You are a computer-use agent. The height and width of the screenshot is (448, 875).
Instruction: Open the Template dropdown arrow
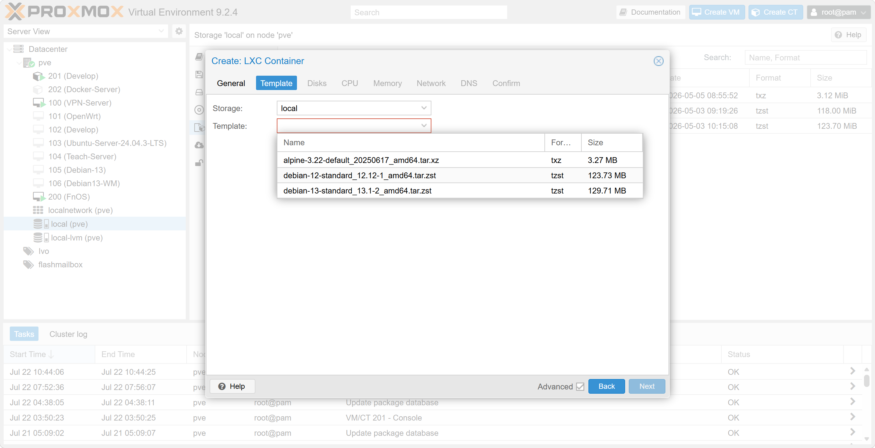tap(423, 125)
